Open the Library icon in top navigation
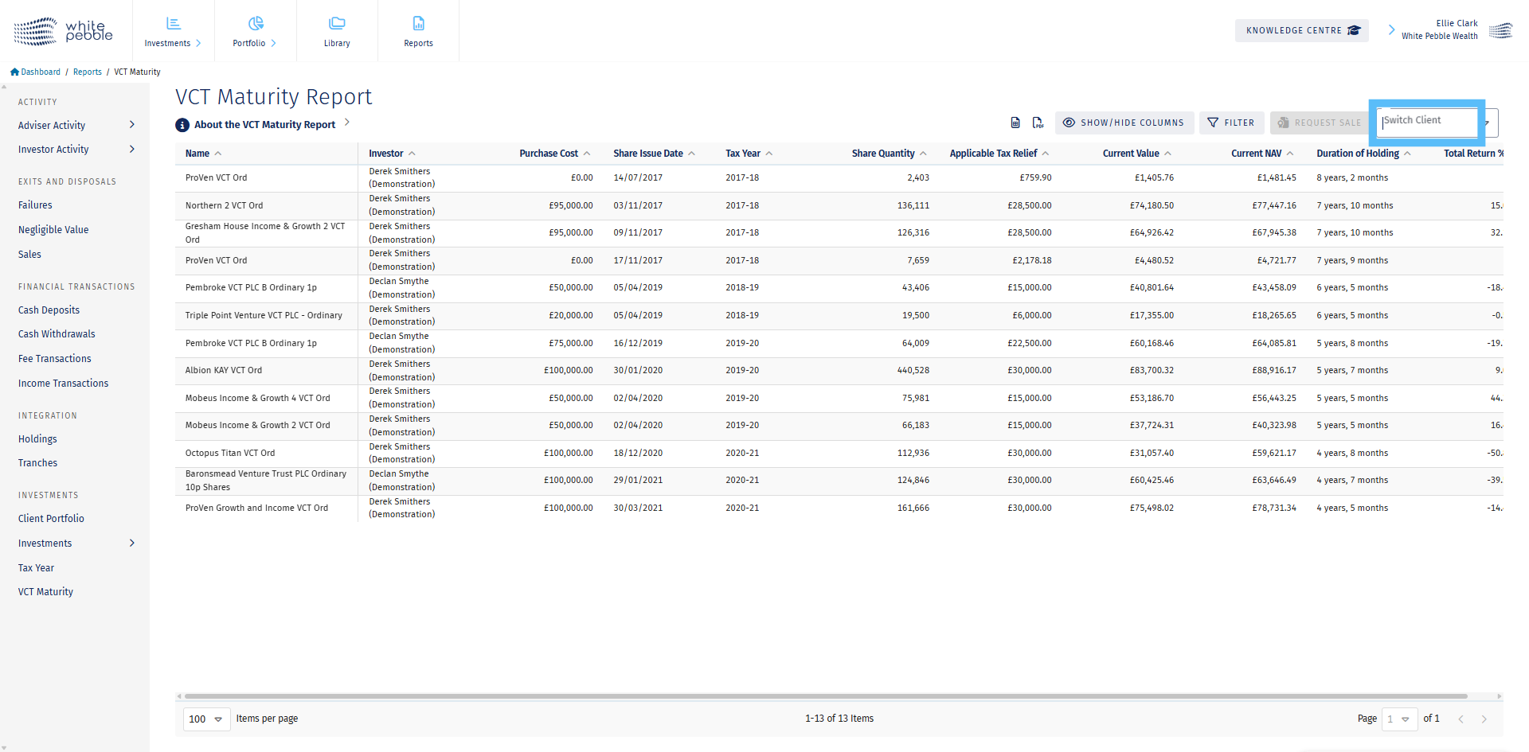1529x752 pixels. pyautogui.click(x=337, y=24)
